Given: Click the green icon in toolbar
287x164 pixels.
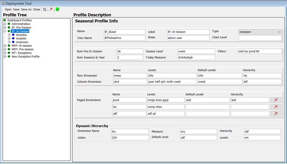Looking at the screenshot, I should (57, 9).
